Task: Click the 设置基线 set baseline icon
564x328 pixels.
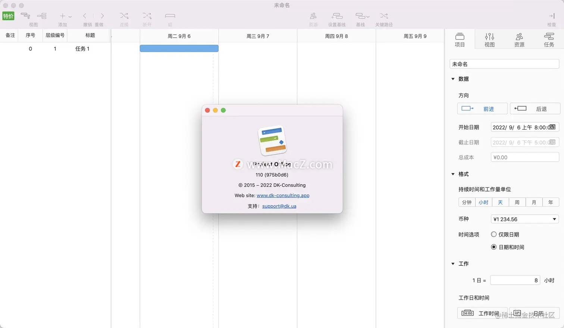Action: (337, 16)
